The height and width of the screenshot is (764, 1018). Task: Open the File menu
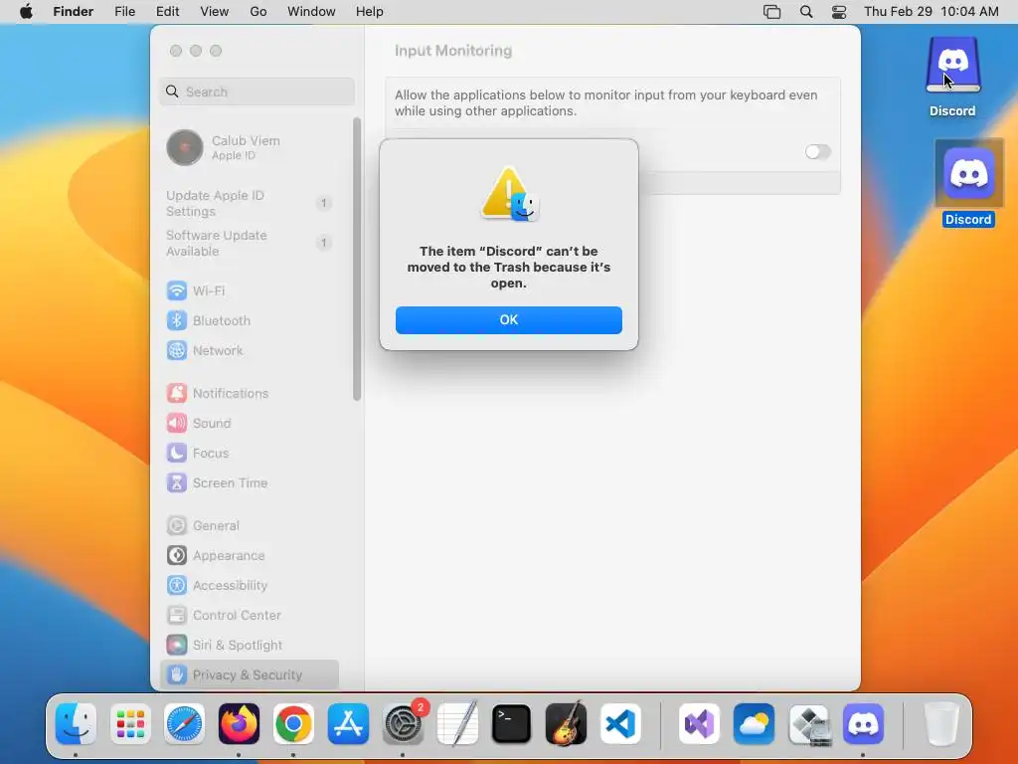124,12
